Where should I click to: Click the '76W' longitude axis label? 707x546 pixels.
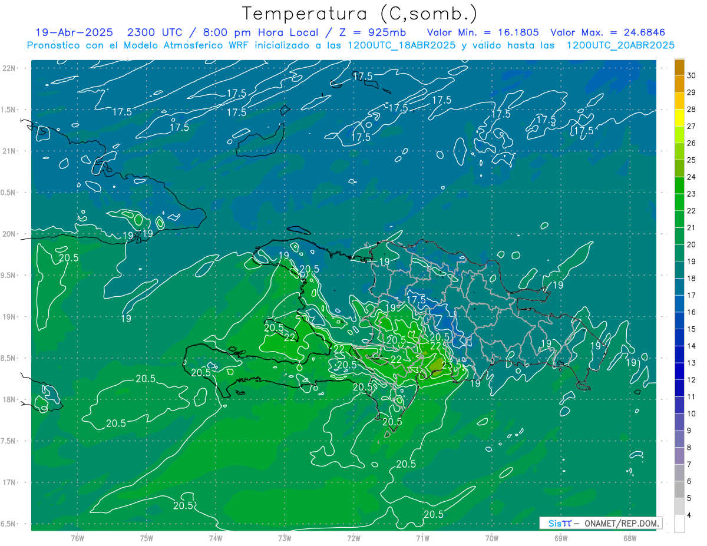tap(77, 538)
